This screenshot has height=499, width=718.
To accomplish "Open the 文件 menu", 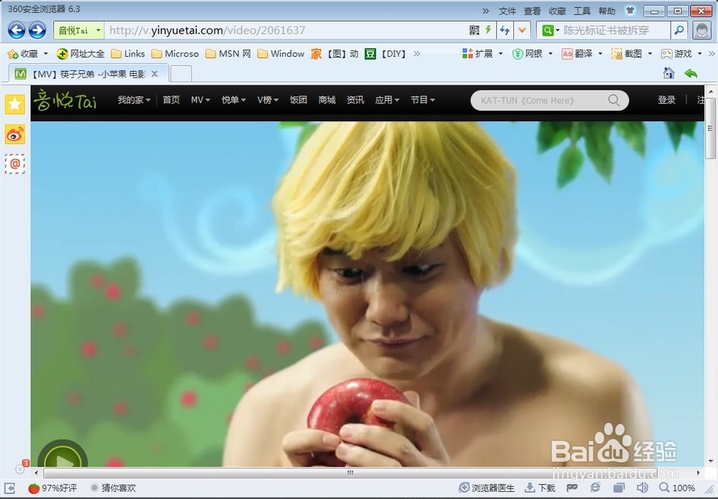I will (507, 11).
